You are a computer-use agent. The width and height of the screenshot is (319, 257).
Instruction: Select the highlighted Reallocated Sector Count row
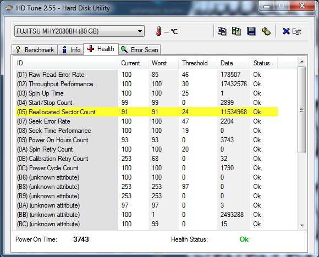(147, 112)
